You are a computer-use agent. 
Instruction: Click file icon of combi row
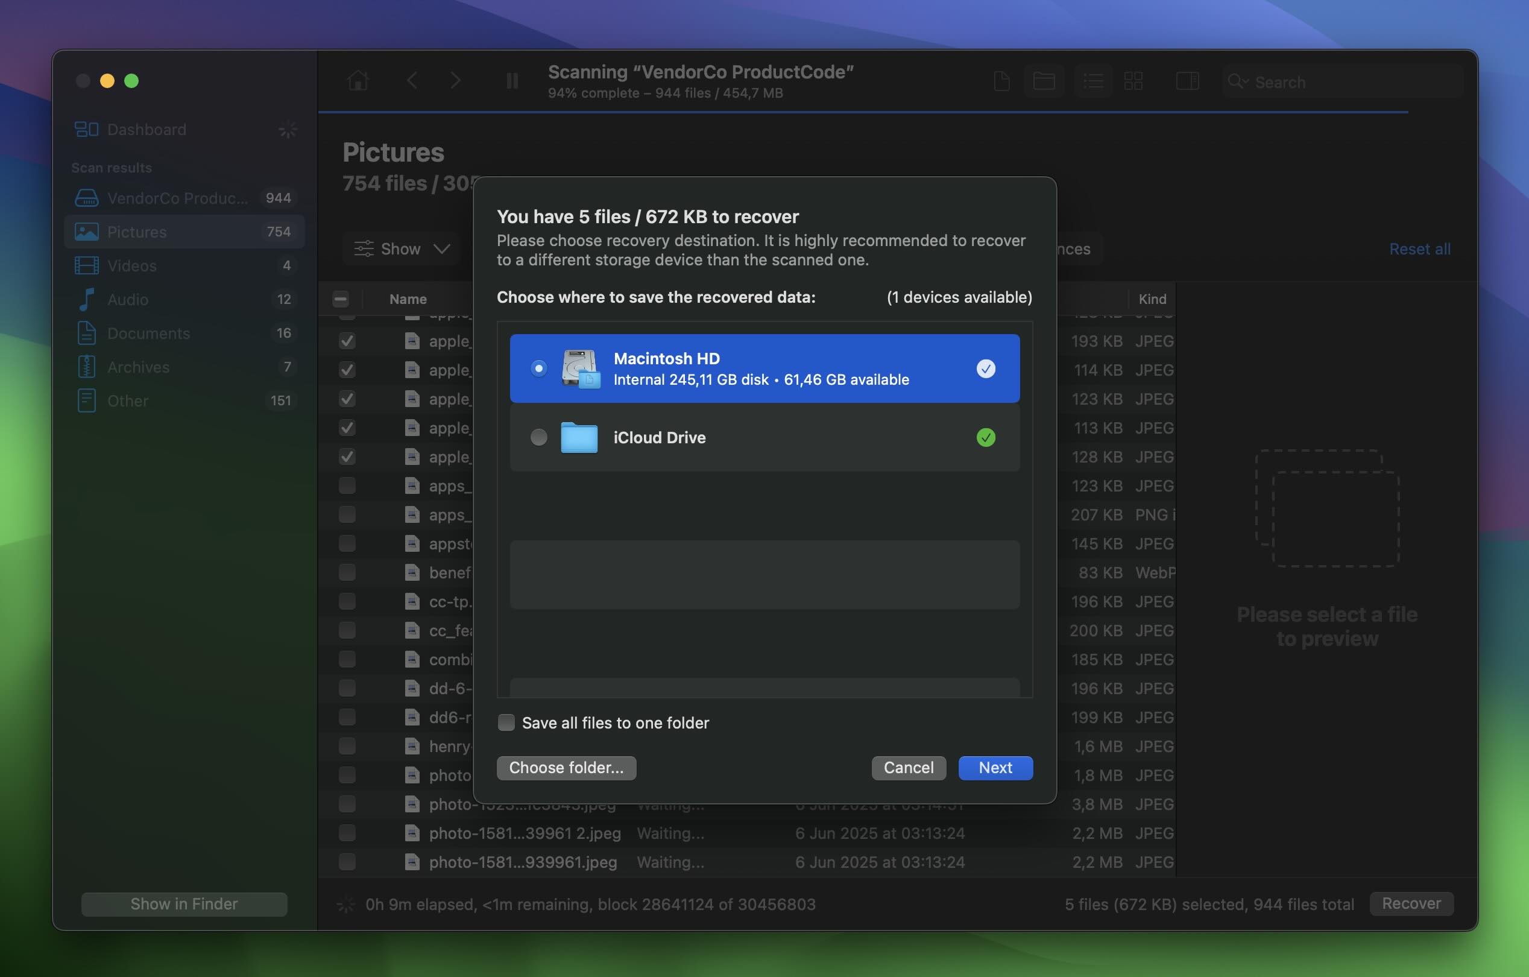[412, 659]
